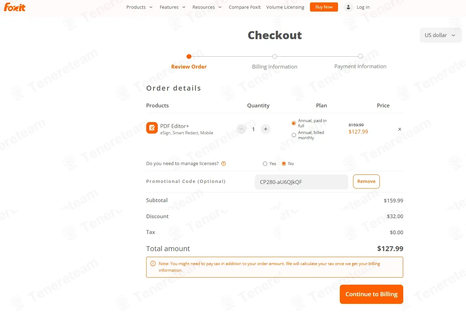Decrease quantity with the minus button
Image resolution: width=466 pixels, height=313 pixels.
click(x=241, y=129)
